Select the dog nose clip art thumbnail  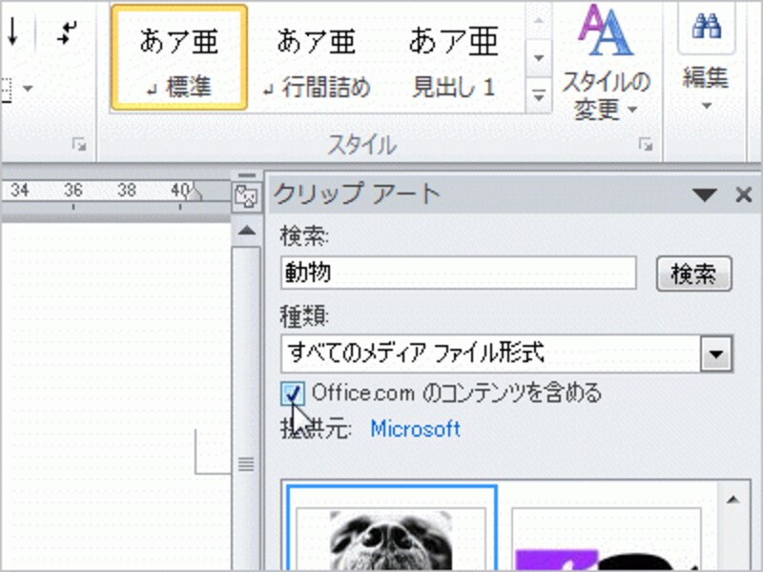tap(391, 528)
